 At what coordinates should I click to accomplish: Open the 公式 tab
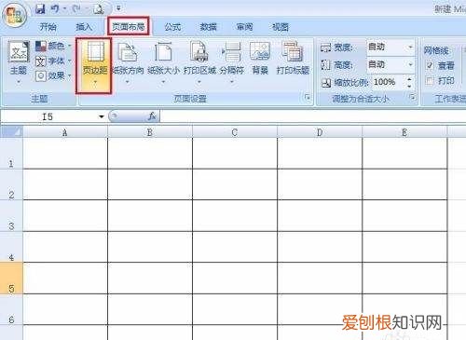(x=172, y=27)
